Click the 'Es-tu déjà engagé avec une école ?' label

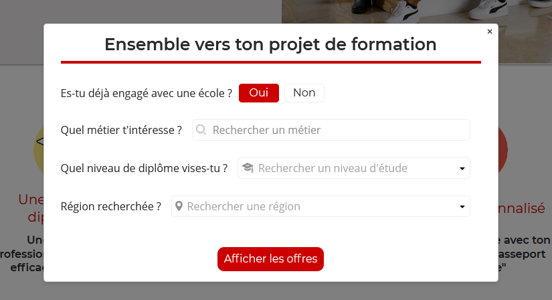[x=146, y=93]
